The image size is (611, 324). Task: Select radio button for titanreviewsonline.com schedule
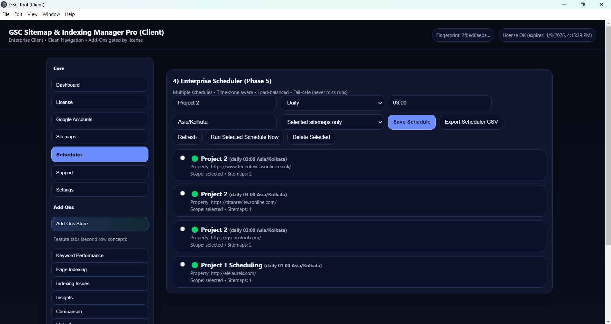(x=183, y=193)
